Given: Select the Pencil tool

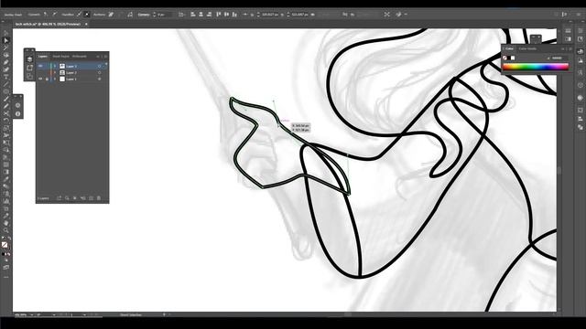Looking at the screenshot, I should pyautogui.click(x=5, y=106).
